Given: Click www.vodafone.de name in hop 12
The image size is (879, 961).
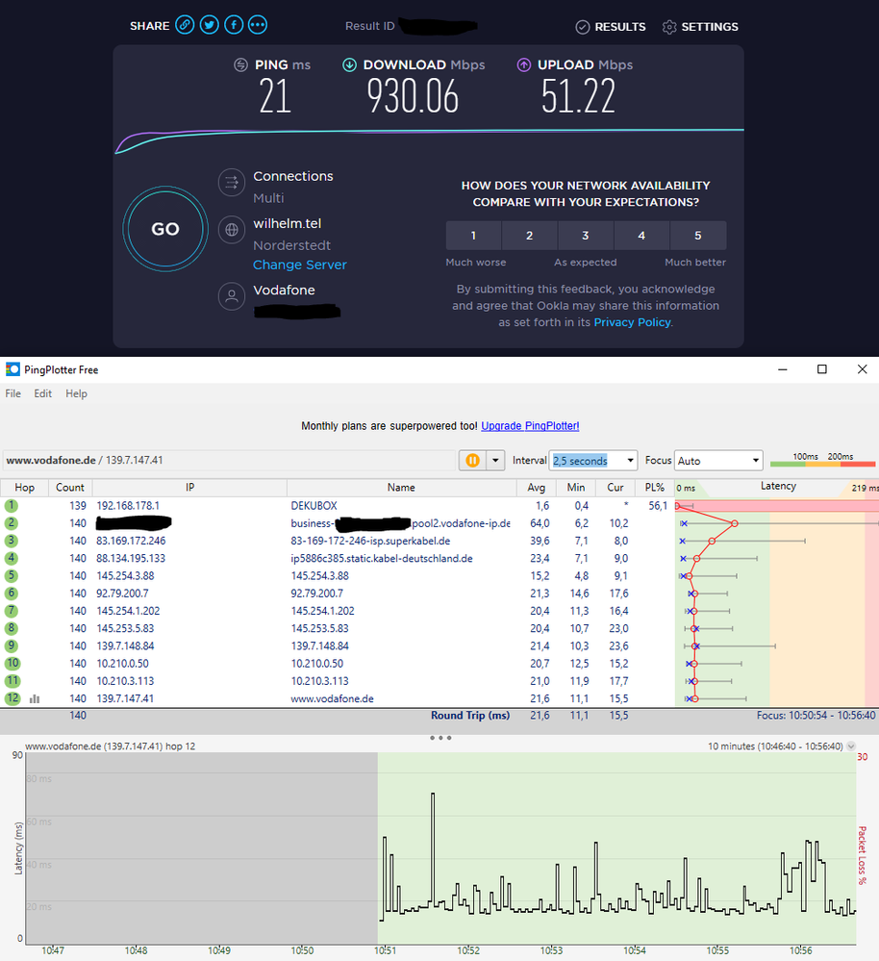Looking at the screenshot, I should click(332, 698).
